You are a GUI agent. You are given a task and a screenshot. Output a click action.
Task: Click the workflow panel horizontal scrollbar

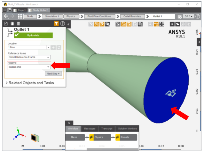point(112,149)
